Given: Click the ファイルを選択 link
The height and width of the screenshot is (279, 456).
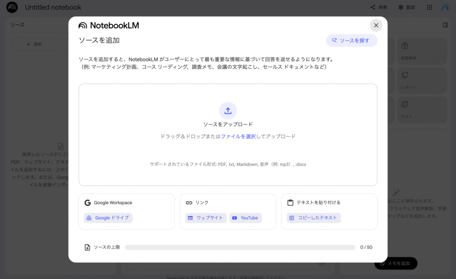Looking at the screenshot, I should [238, 137].
